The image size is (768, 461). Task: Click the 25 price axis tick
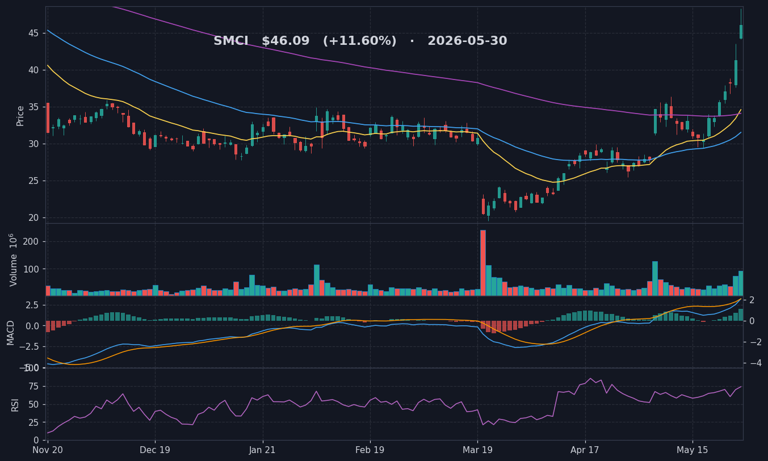(x=33, y=181)
